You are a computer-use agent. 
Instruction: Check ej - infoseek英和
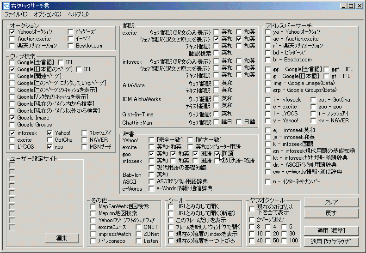[268, 130]
